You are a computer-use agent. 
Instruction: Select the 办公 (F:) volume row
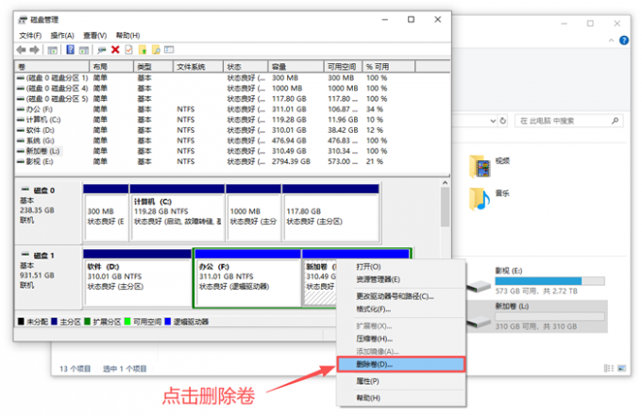point(232,109)
